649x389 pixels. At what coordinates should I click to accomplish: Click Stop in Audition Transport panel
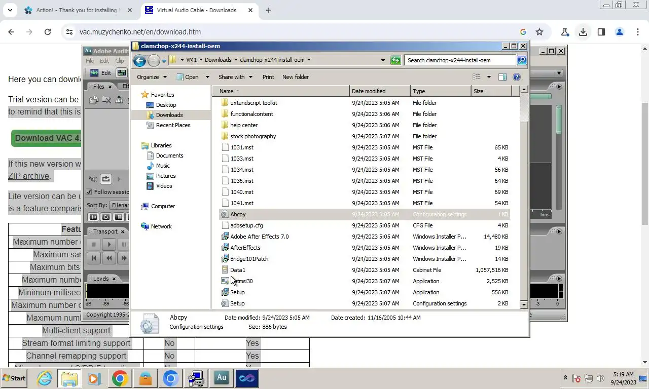[x=94, y=245]
